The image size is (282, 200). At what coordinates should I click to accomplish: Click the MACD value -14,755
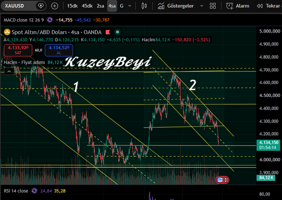click(x=64, y=20)
